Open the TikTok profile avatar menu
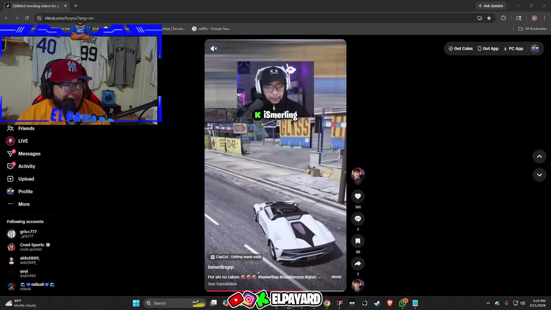The image size is (551, 310). [x=535, y=49]
